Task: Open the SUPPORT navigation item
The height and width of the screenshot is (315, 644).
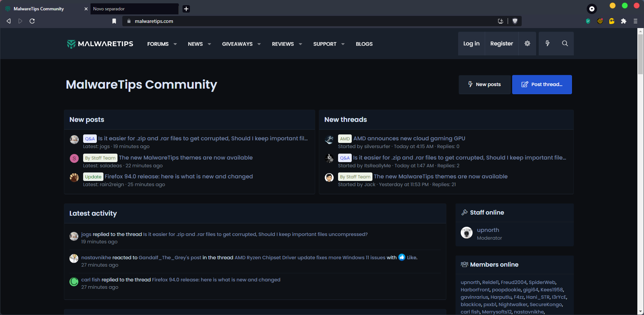Action: click(325, 44)
